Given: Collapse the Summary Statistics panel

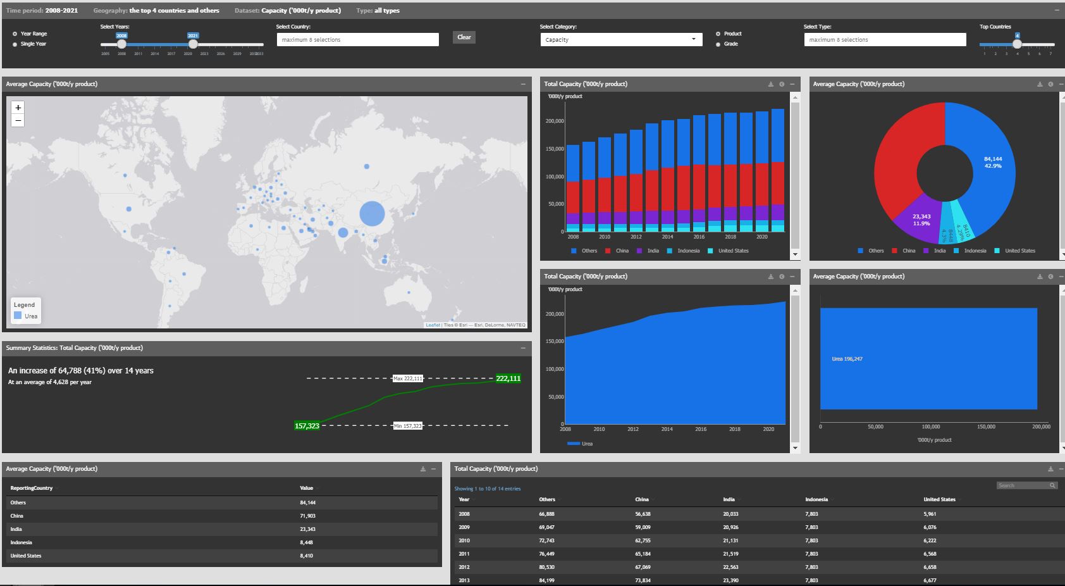Looking at the screenshot, I should [x=523, y=348].
